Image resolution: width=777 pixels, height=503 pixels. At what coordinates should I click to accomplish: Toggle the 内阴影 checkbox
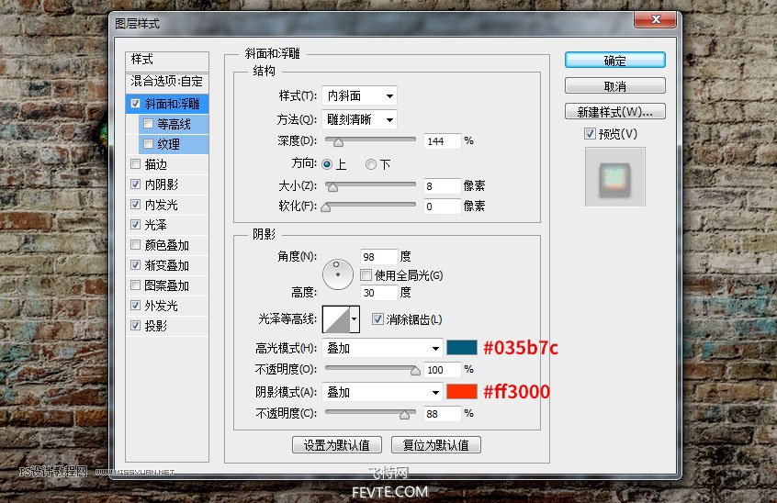click(x=135, y=184)
